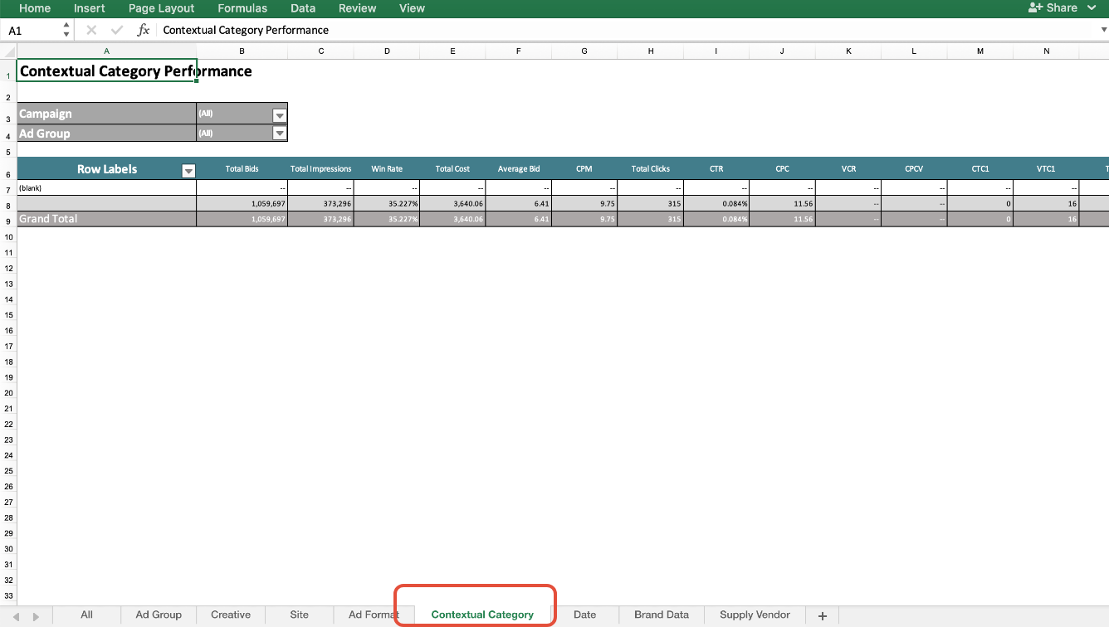Click the Total Bids column header cell
The height and width of the screenshot is (627, 1109).
click(x=242, y=168)
